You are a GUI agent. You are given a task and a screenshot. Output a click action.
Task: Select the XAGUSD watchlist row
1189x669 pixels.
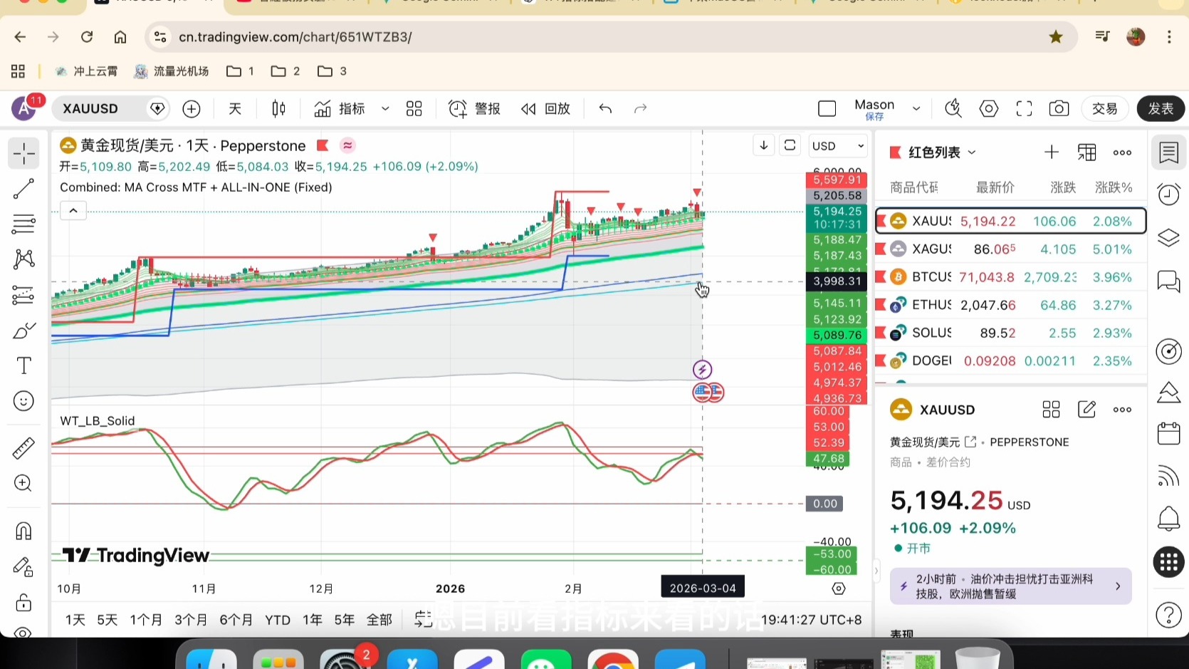coord(1010,249)
